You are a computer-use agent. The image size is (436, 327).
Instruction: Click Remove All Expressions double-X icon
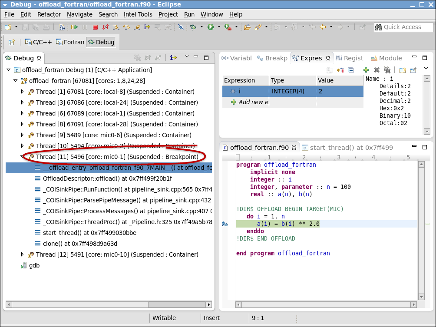click(387, 70)
